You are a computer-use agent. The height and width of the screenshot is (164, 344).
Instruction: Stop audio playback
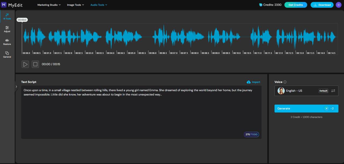point(35,64)
